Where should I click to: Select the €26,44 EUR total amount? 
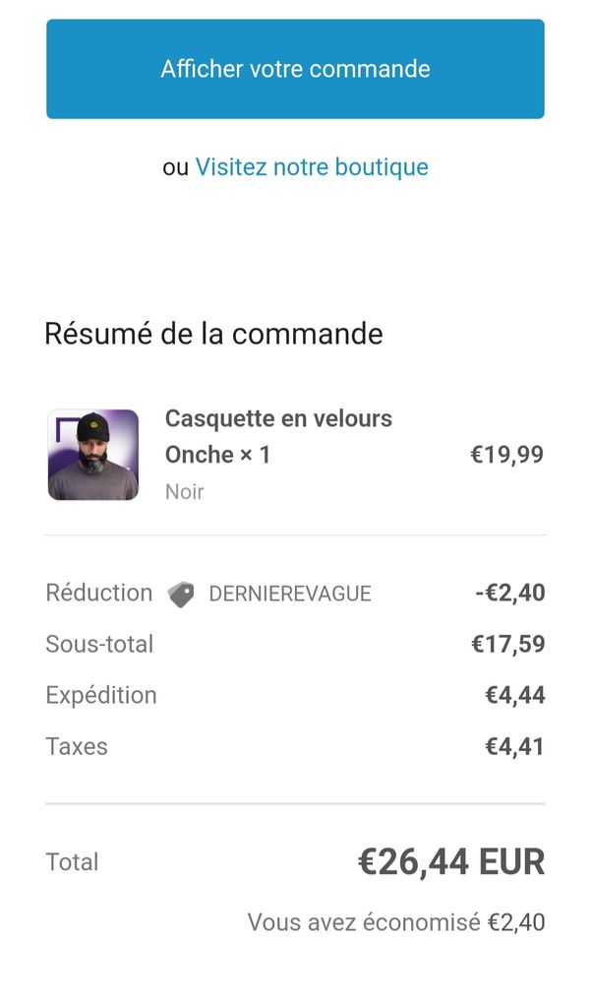tap(450, 862)
